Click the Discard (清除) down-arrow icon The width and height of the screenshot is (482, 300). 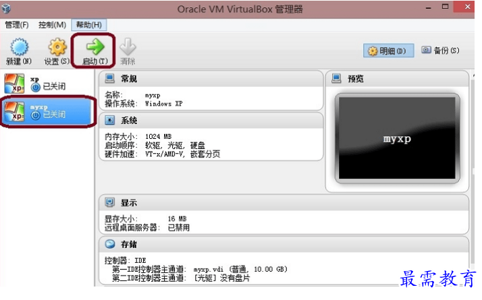(x=128, y=47)
